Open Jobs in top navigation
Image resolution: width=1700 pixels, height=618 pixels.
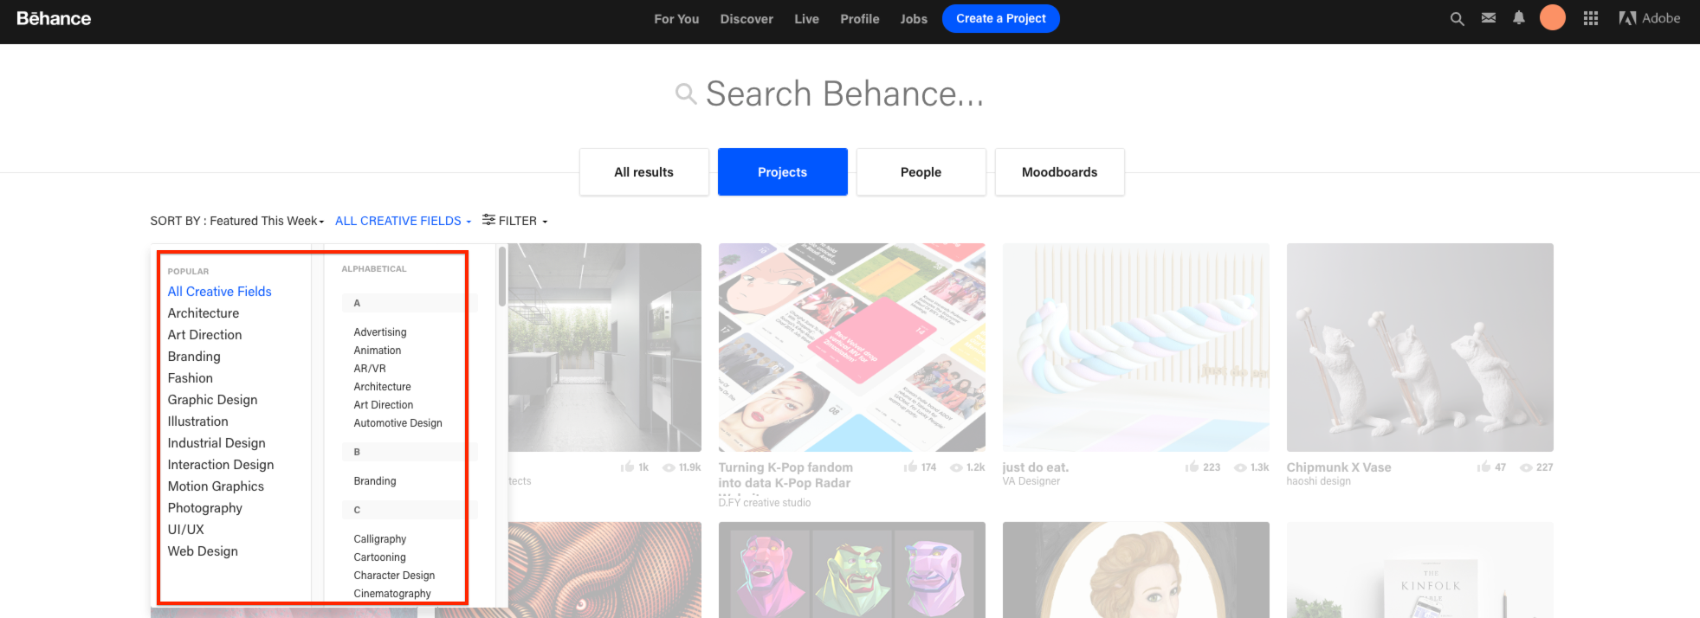[914, 19]
